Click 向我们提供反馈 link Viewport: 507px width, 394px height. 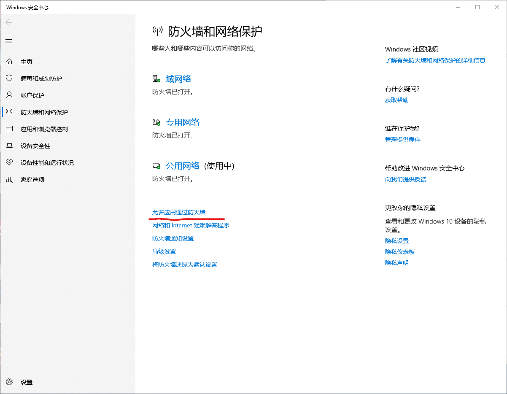coord(406,179)
